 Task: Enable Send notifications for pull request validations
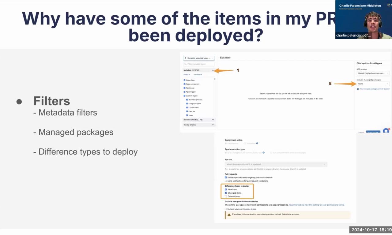coord(226,181)
